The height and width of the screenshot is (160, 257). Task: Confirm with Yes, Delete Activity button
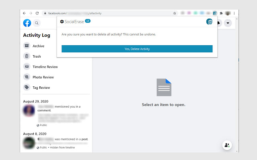(x=137, y=49)
